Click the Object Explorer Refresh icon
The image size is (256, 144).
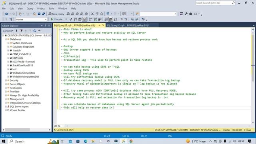point(35,31)
